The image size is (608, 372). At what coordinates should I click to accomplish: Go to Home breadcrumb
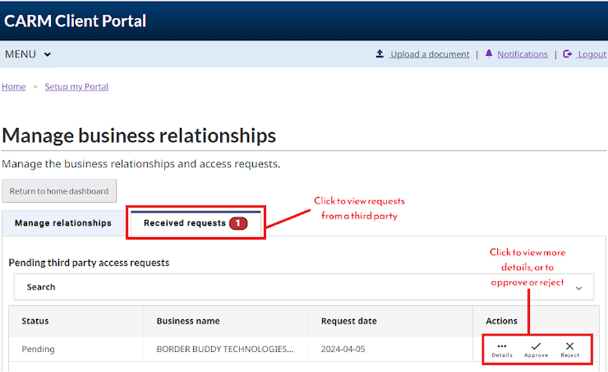pos(13,87)
